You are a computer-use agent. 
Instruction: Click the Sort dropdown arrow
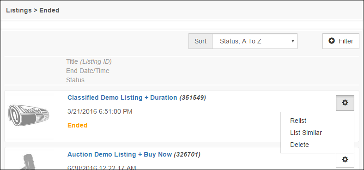pyautogui.click(x=293, y=41)
